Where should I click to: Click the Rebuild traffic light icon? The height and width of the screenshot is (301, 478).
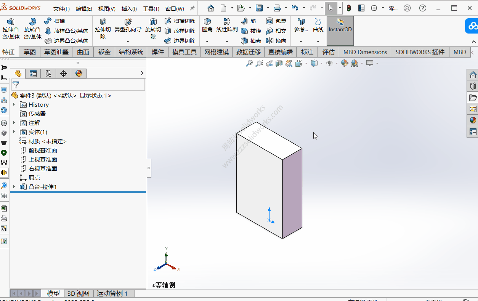click(x=348, y=8)
